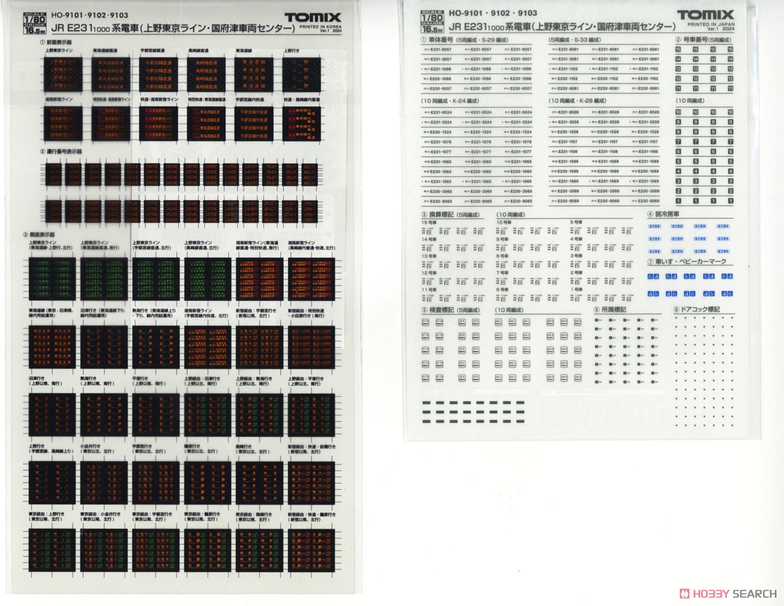Click the "15号車" conversion marking label
This screenshot has height=606, width=784.
pyautogui.click(x=428, y=222)
